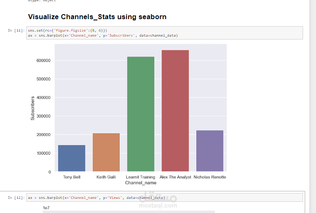Viewport: 316px width, 213px height.
Task: Click the 'Keith Galli' x-axis label
Action: click(x=106, y=177)
